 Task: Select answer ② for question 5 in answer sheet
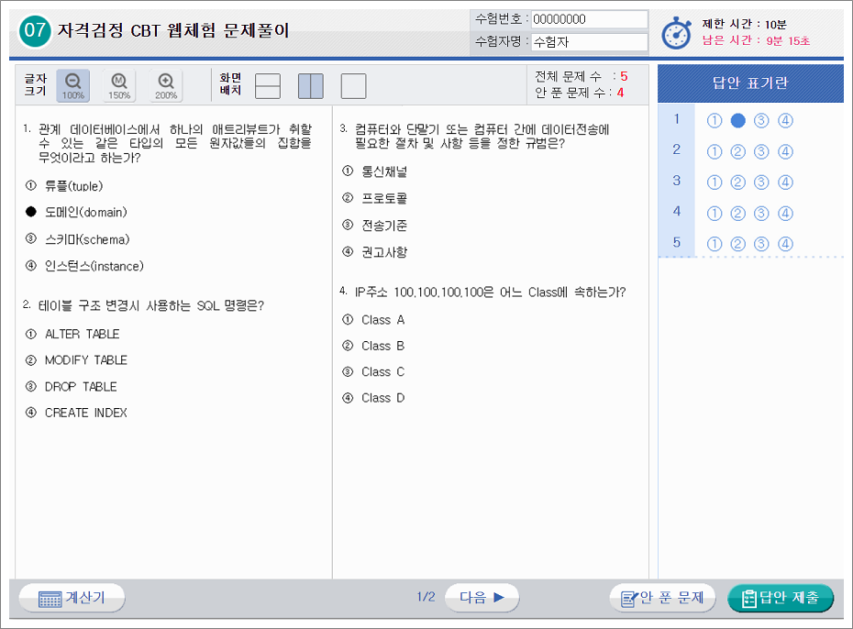737,243
